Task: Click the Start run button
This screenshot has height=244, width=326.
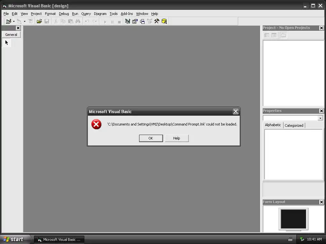Action: tap(105, 22)
